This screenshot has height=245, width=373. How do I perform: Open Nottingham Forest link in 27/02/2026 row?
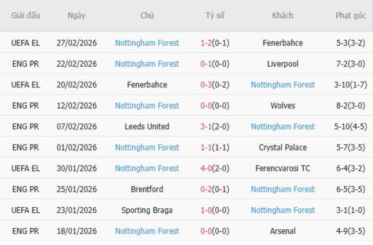(x=147, y=43)
